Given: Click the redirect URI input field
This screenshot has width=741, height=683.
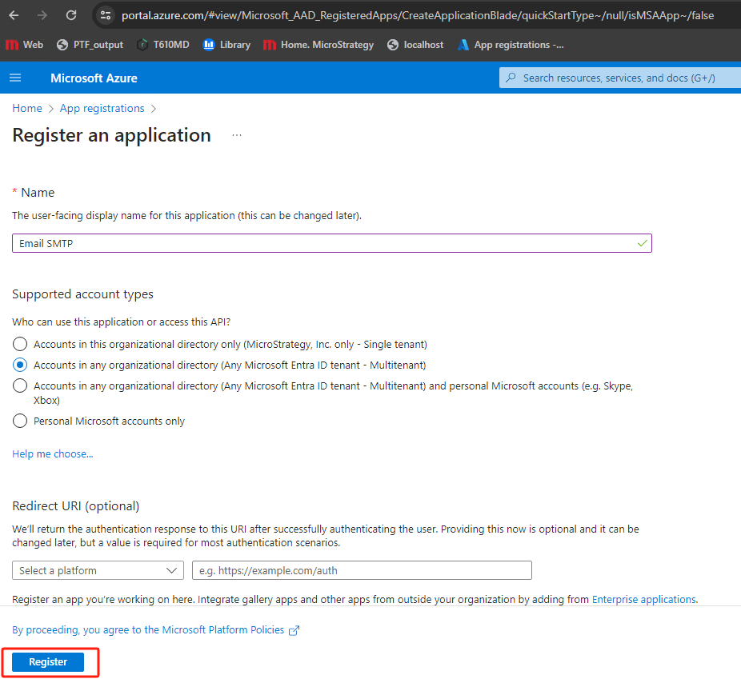Looking at the screenshot, I should pos(362,570).
